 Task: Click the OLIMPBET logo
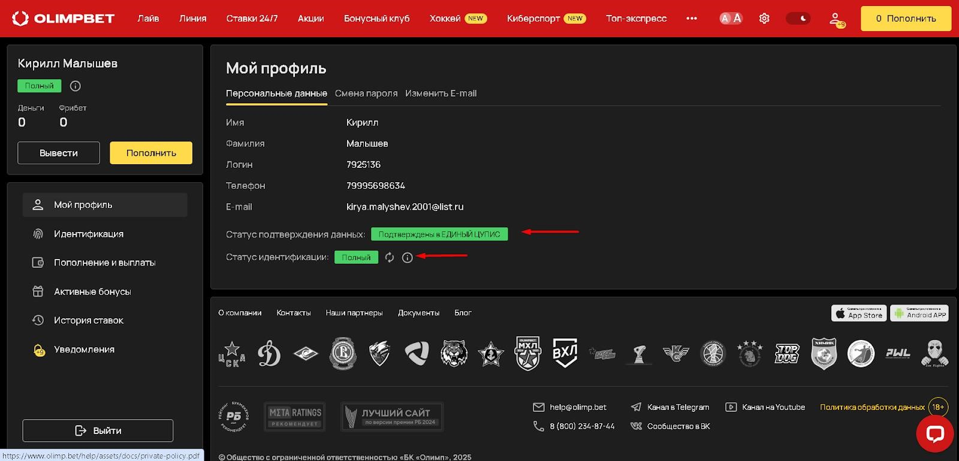[x=63, y=19]
